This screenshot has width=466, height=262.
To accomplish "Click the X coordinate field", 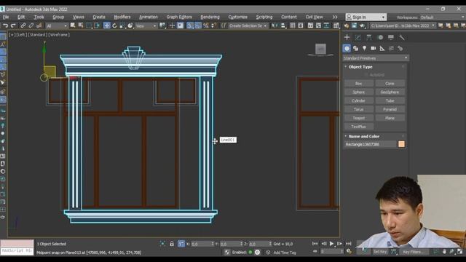I will [202, 244].
